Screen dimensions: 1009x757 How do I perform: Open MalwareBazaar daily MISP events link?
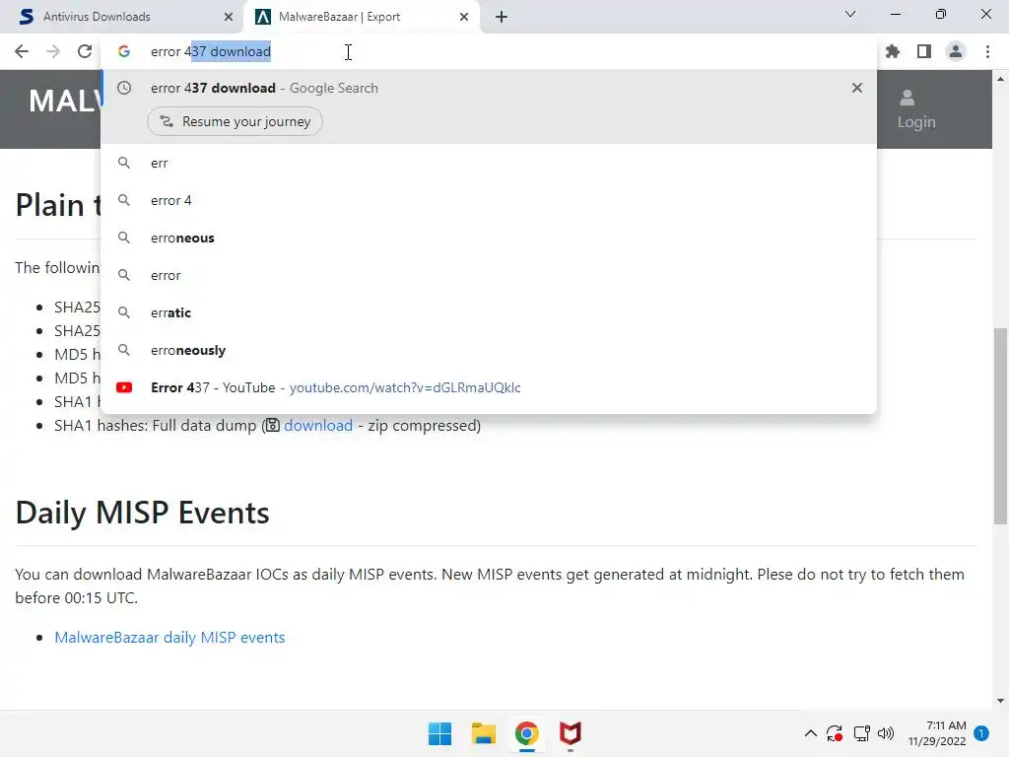(x=169, y=638)
